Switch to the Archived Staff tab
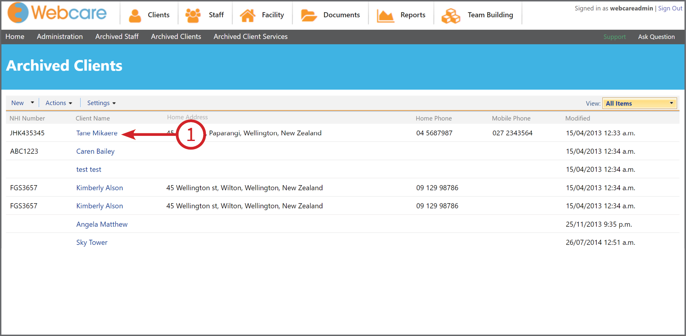Image resolution: width=686 pixels, height=336 pixels. tap(117, 36)
